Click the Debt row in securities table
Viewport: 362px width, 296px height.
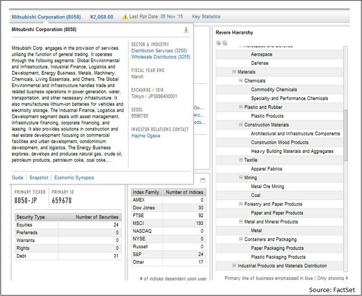coord(68,256)
